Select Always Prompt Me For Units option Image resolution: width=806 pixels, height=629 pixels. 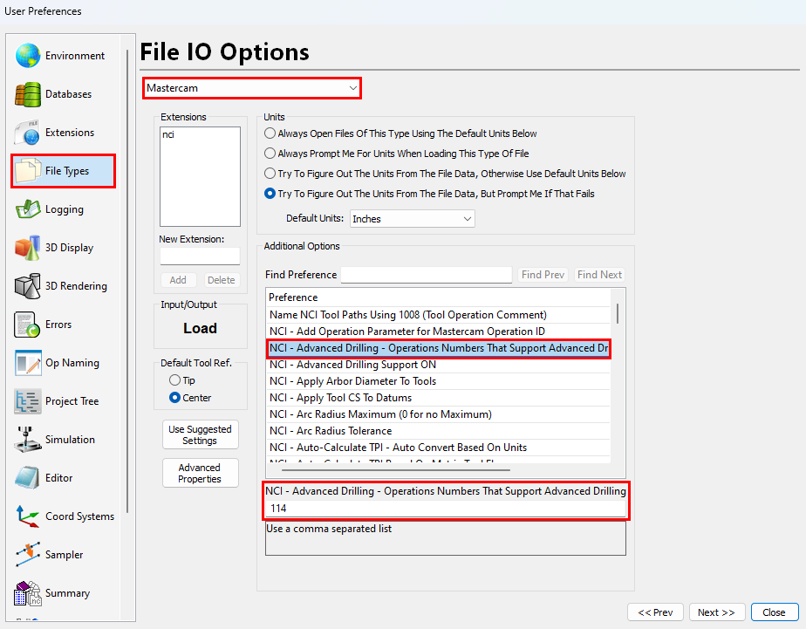[270, 154]
